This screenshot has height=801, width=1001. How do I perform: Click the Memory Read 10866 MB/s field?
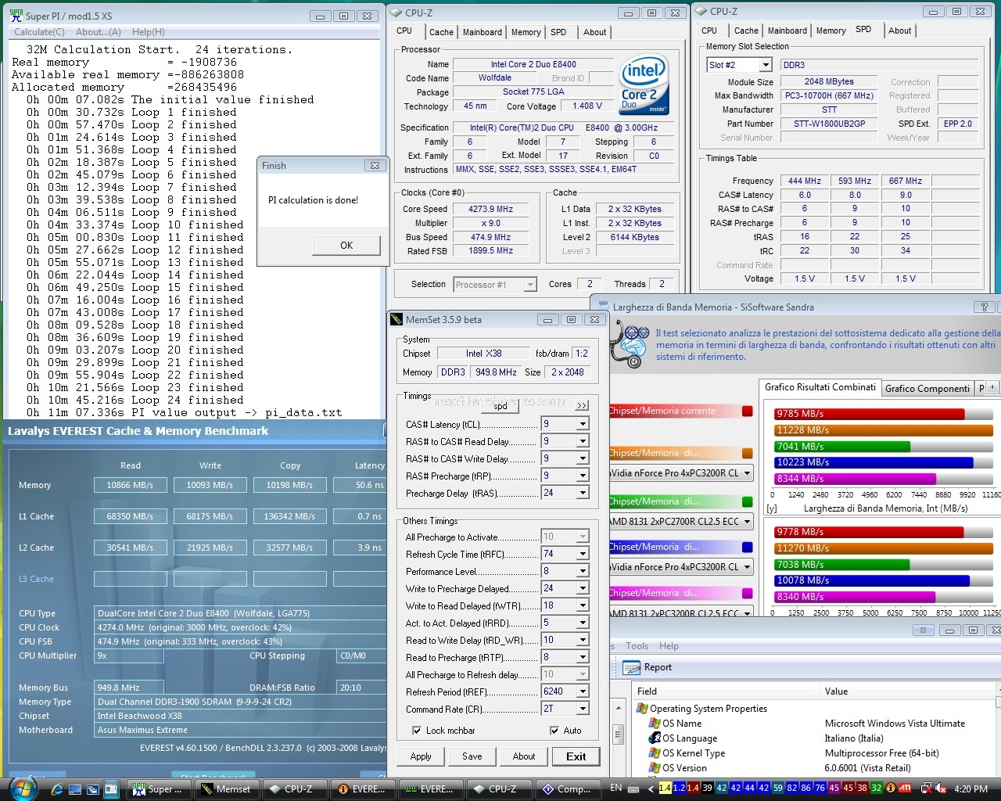point(131,485)
